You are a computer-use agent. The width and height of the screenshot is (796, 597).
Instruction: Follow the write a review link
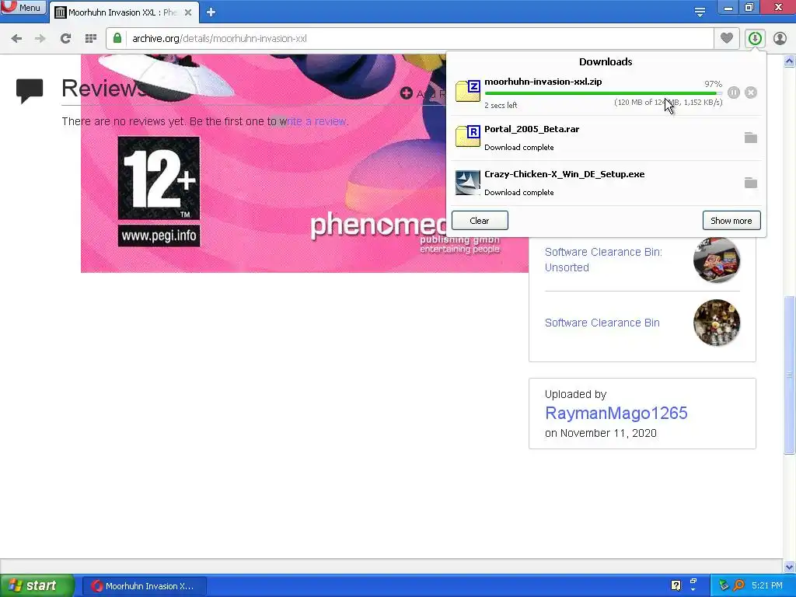point(317,121)
